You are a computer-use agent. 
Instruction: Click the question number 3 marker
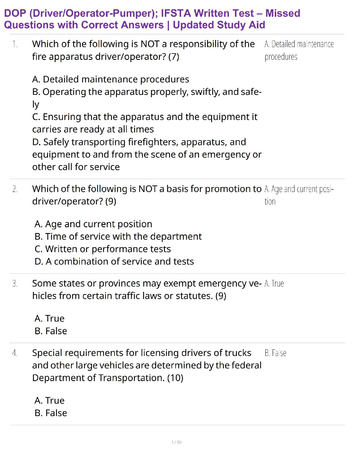pos(15,284)
